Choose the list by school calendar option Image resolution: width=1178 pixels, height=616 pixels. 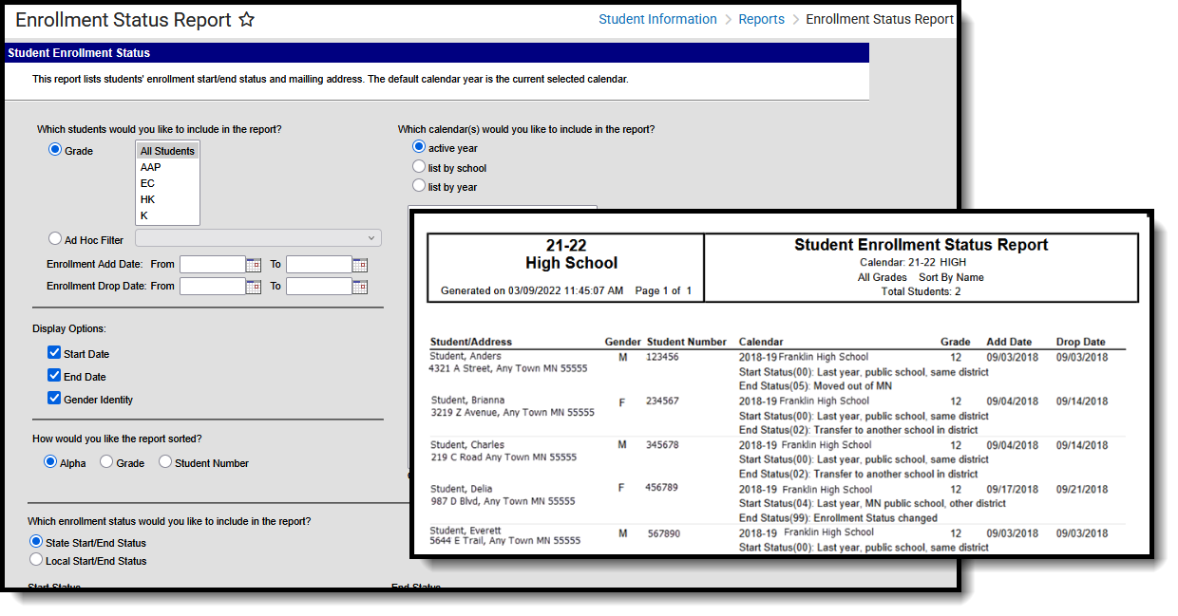point(419,167)
